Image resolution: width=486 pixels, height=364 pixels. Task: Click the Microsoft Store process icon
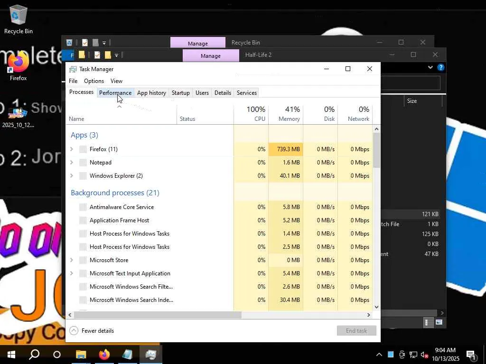(x=83, y=260)
